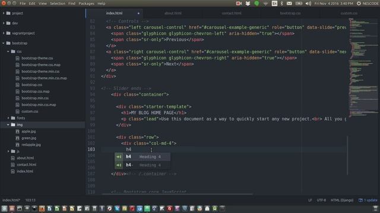Change the LF line ending setting

click(310, 200)
